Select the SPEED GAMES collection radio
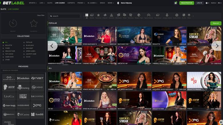Image resolution: width=223 pixels, height=125 pixels. [24, 51]
